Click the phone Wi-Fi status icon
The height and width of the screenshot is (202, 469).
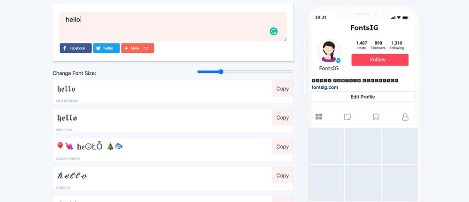(x=399, y=18)
